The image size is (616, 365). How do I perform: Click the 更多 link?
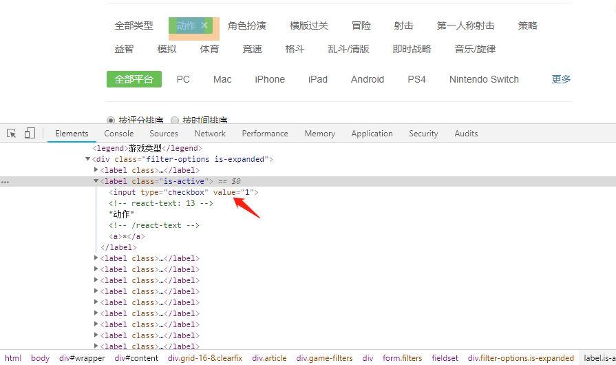(x=561, y=79)
